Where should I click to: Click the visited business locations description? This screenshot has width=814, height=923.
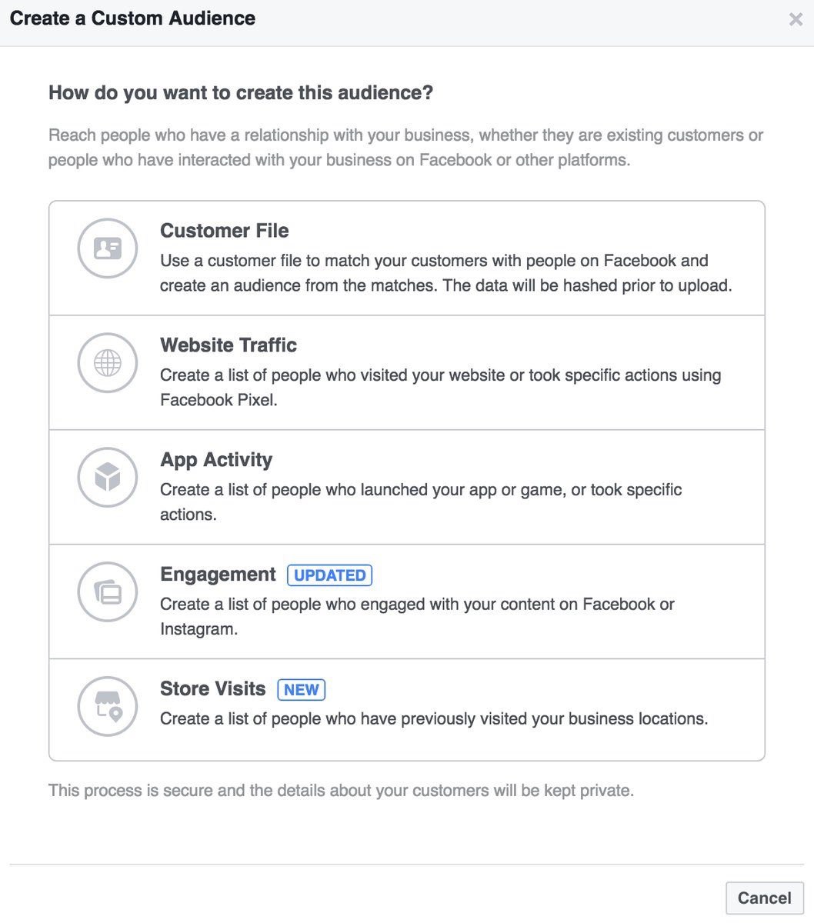tap(434, 719)
